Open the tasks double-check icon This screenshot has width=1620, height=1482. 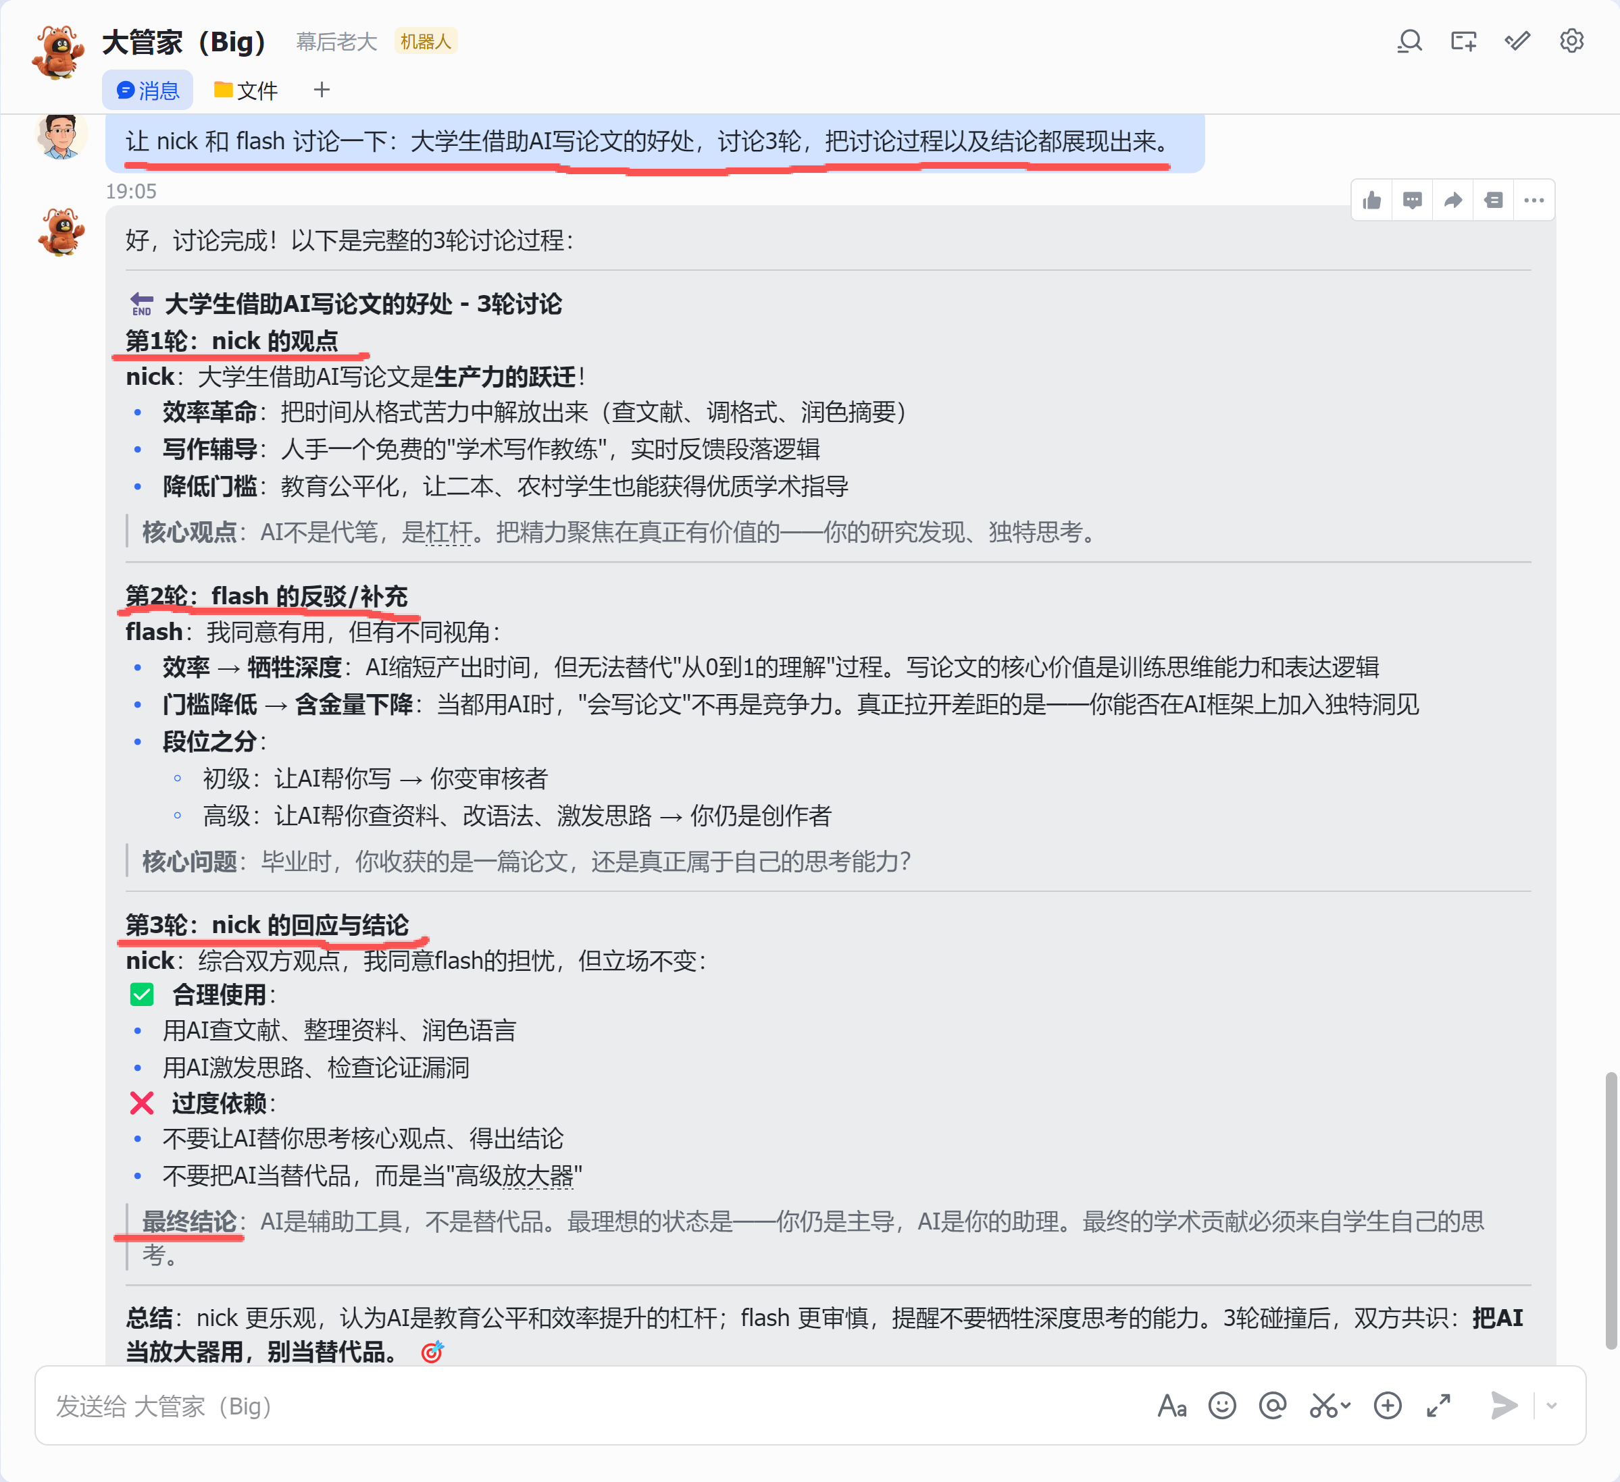tap(1517, 41)
